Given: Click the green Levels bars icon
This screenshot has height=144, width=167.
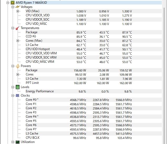Looking at the screenshot, I should click(x=18, y=87).
